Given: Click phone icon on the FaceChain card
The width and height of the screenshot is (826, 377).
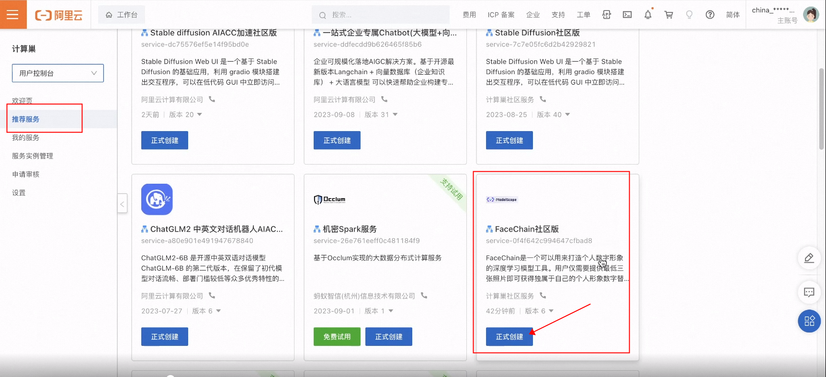Looking at the screenshot, I should [543, 296].
